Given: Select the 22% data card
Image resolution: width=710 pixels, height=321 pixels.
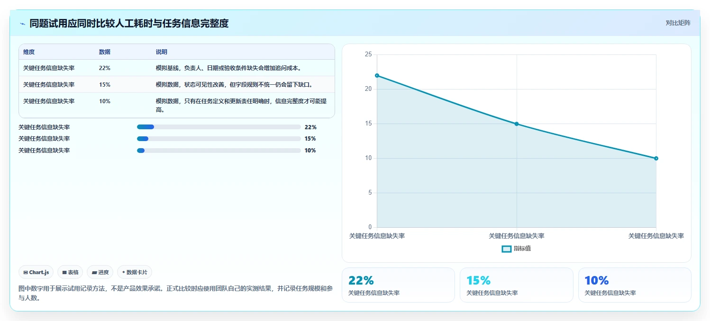Looking at the screenshot, I should pyautogui.click(x=398, y=285).
